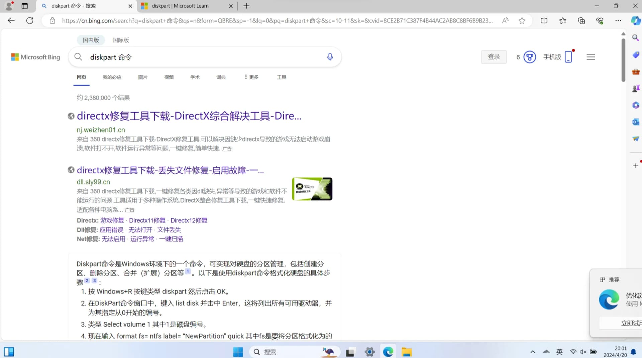The image size is (642, 358).
Task: Open Read aloud in the address bar
Action: point(505,21)
